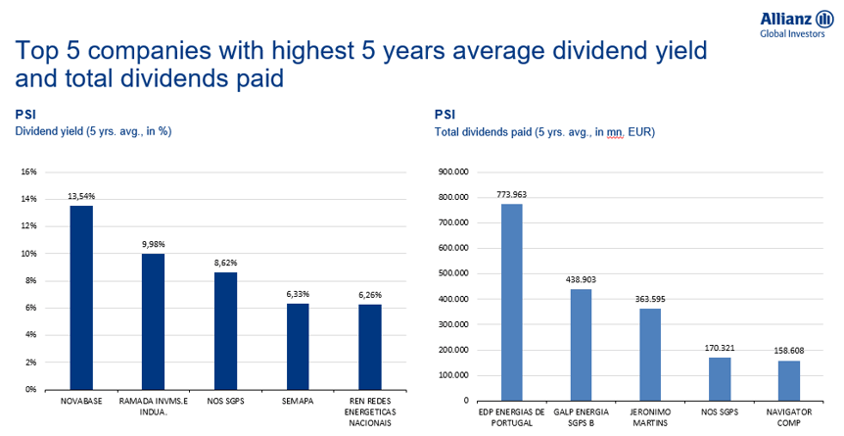The height and width of the screenshot is (436, 844).
Task: Click the Allianz eagle logo icon
Action: (822, 19)
